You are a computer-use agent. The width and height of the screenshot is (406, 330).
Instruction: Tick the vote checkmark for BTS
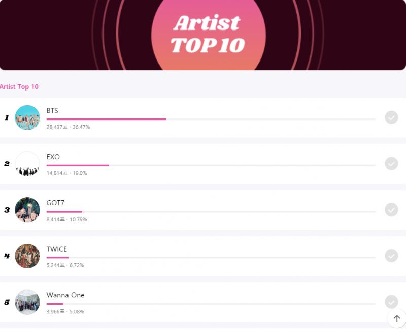[391, 117]
